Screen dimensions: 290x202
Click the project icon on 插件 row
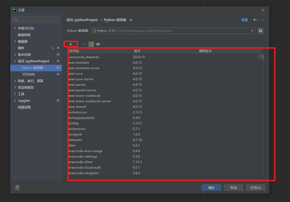click(58, 48)
